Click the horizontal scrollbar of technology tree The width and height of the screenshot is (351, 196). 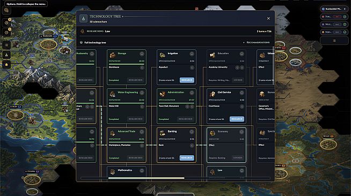coord(147,178)
